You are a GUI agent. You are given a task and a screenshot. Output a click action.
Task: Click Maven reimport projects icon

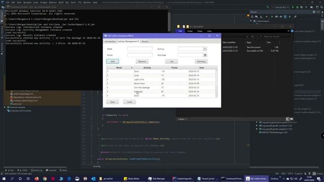252,17
